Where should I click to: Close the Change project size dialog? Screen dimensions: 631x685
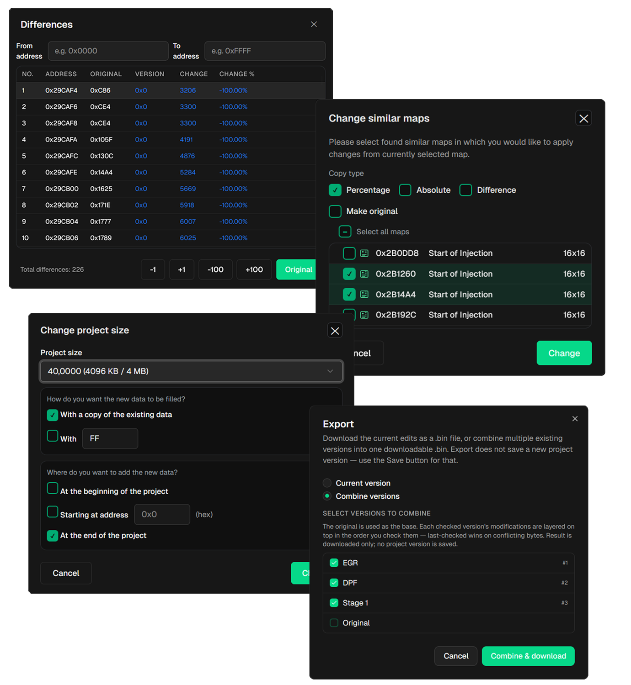335,331
